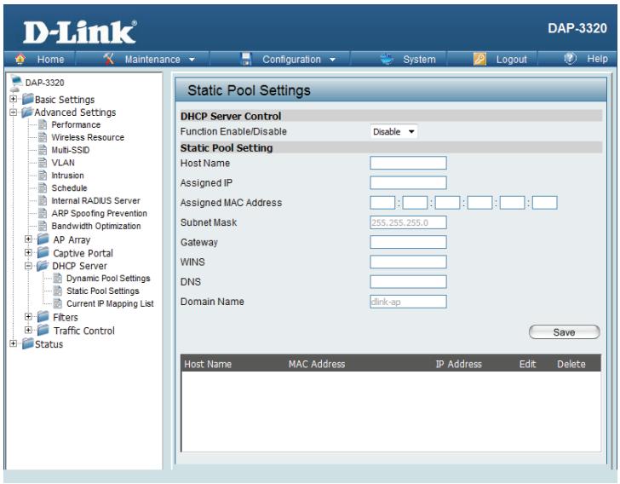Click the Bandwidth Optimization page icon
The image size is (620, 484).
point(43,226)
